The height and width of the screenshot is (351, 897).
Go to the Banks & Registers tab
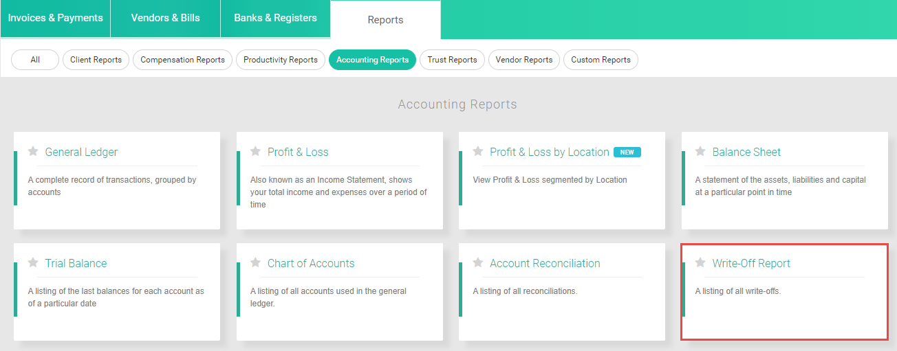click(x=275, y=19)
